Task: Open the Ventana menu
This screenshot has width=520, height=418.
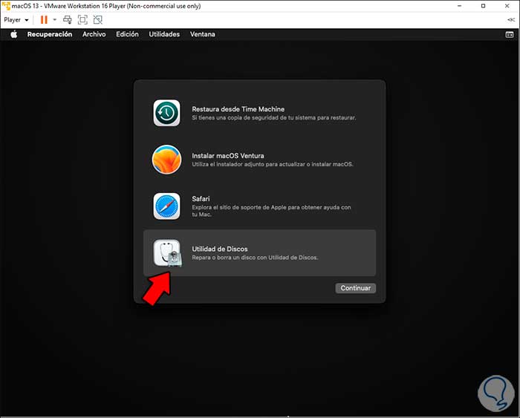Action: 202,34
